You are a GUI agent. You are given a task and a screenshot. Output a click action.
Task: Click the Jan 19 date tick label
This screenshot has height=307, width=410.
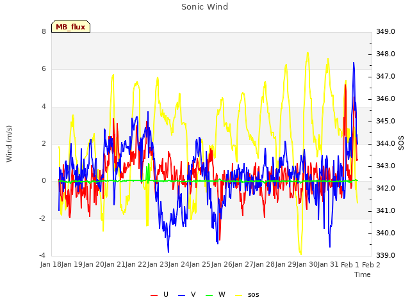(72, 265)
